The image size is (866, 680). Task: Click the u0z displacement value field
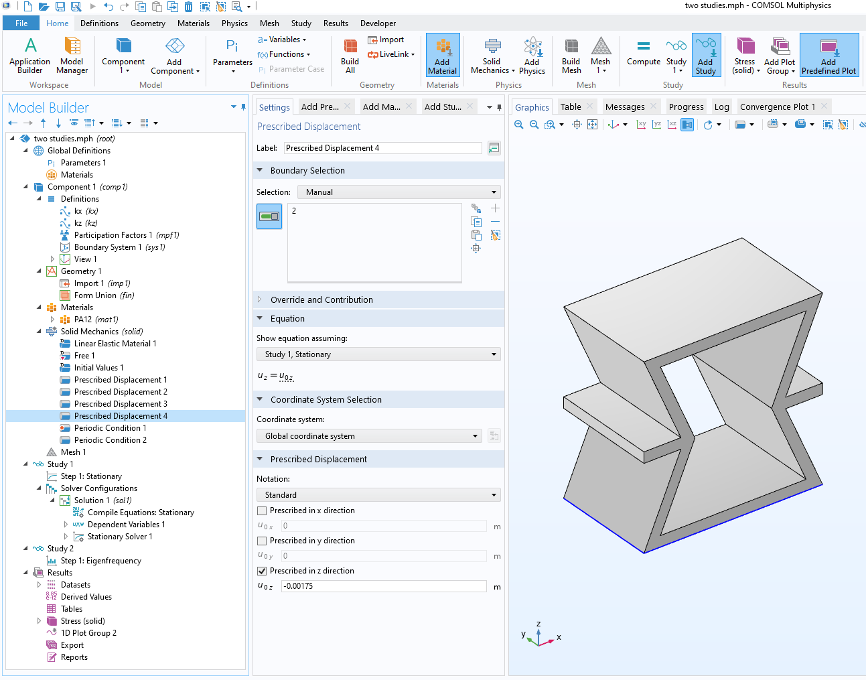click(x=383, y=586)
